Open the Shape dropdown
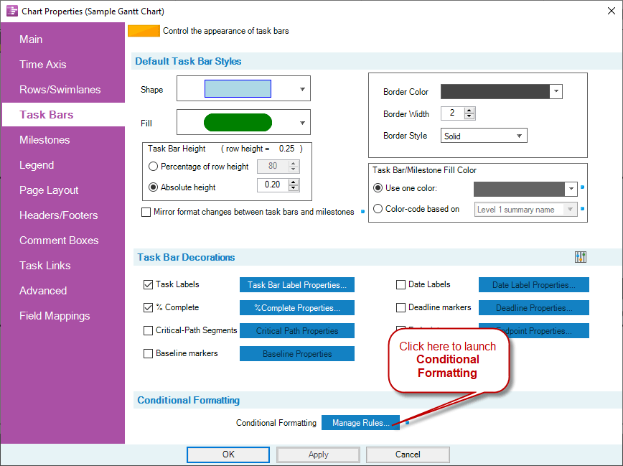This screenshot has height=466, width=623. tap(301, 88)
